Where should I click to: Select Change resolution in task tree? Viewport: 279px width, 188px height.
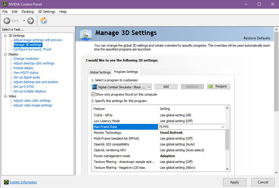pyautogui.click(x=26, y=59)
